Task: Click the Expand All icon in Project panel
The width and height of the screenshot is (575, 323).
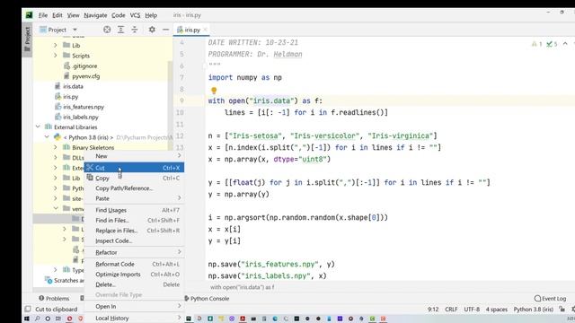Action: [x=120, y=30]
